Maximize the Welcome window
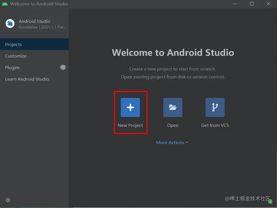This screenshot has width=277, height=208. (x=252, y=4)
